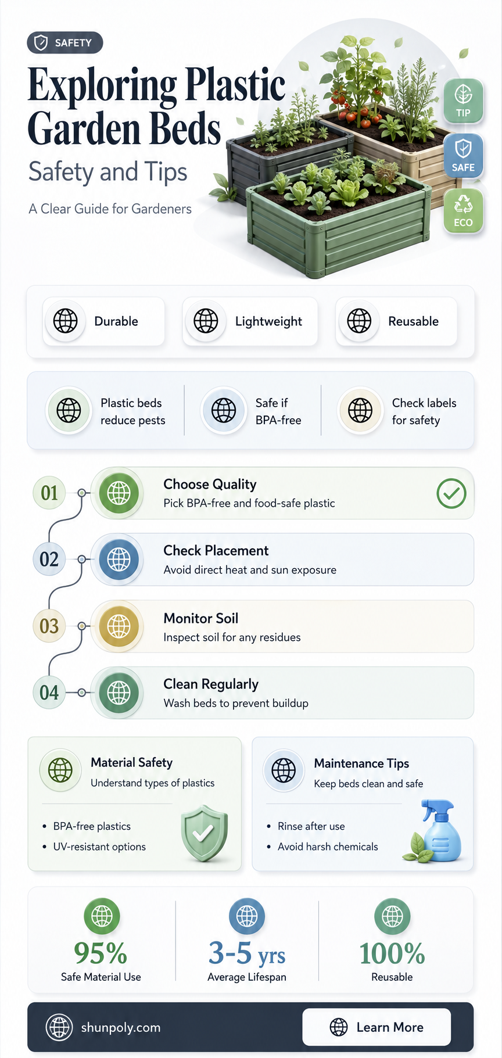The width and height of the screenshot is (502, 1058).
Task: Click the yellow globe icon beside Monitor Soil
Action: pos(119,626)
